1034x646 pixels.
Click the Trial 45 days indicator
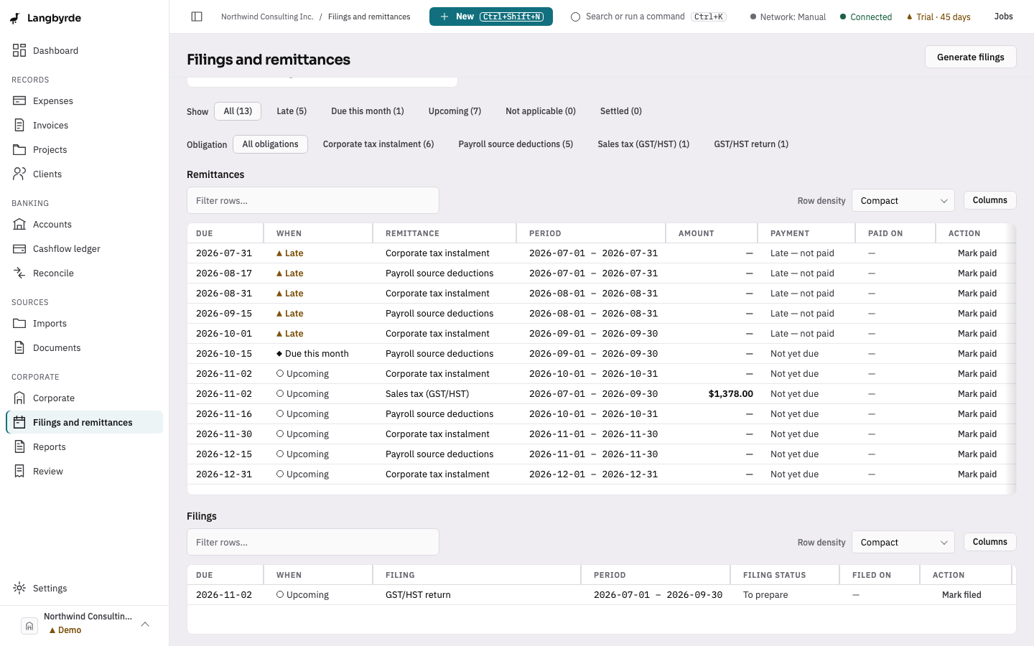[x=938, y=17]
